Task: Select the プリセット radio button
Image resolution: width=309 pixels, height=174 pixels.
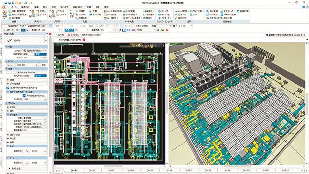Action: [x=25, y=51]
